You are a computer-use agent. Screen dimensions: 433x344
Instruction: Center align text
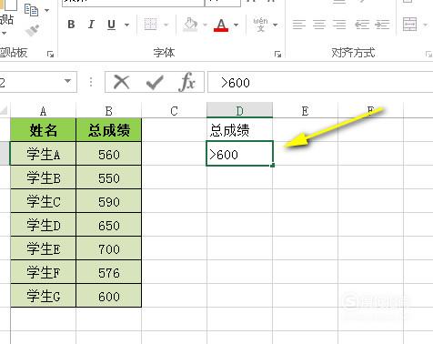pos(319,25)
